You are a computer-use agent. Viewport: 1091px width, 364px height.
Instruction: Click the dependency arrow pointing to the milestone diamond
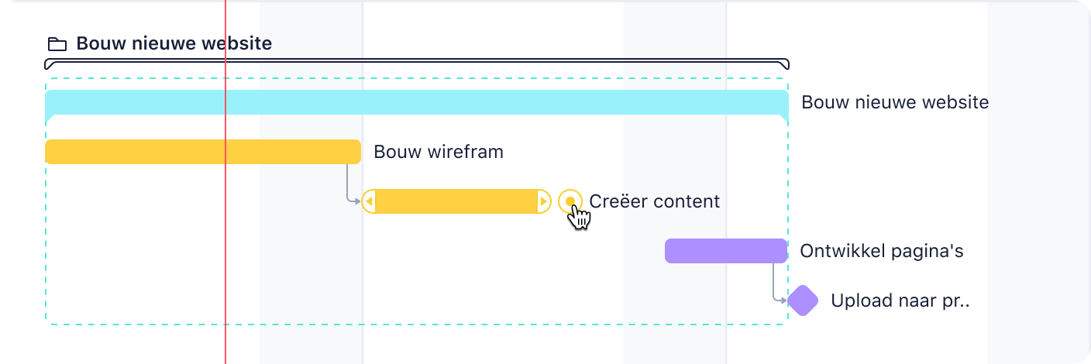(780, 283)
